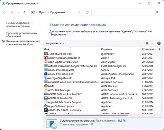Image resolution: width=164 pixels, height=130 pixels.
Task: Click the Apple Software Update icon
Action: pyautogui.click(x=46, y=106)
